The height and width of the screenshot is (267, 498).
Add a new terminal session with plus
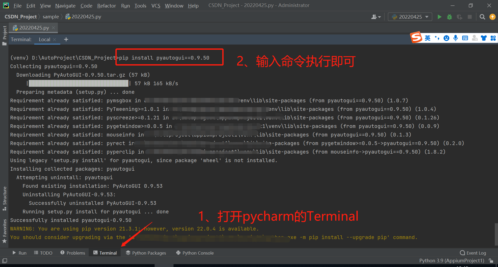[x=66, y=39]
